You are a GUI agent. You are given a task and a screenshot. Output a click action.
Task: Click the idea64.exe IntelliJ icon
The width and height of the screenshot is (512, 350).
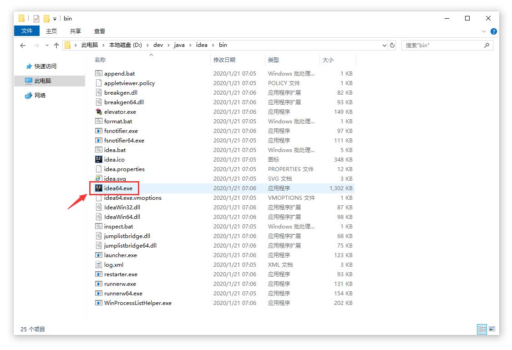(99, 188)
